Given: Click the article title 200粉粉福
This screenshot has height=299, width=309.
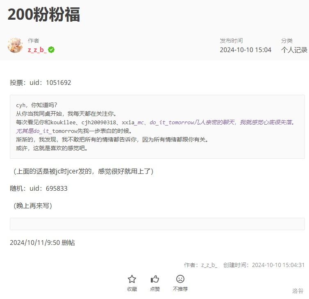Looking at the screenshot, I should (44, 15).
